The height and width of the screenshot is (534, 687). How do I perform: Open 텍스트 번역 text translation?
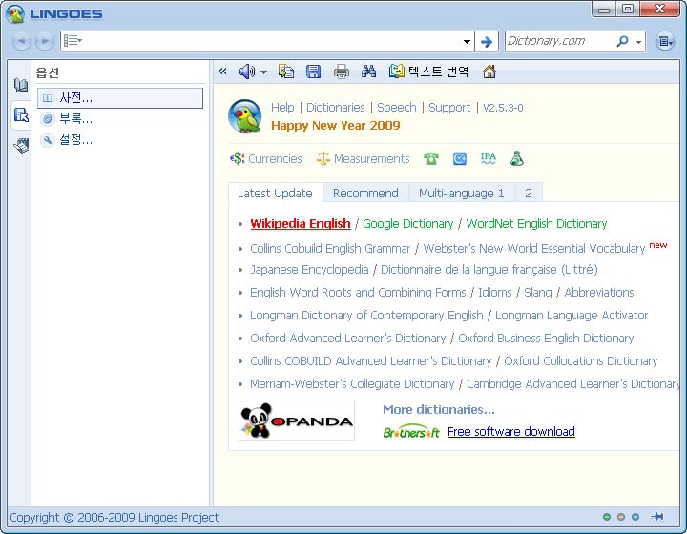click(x=429, y=72)
